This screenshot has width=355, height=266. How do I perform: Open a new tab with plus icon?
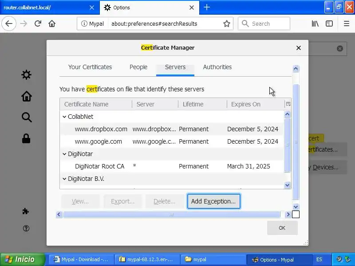[207, 8]
